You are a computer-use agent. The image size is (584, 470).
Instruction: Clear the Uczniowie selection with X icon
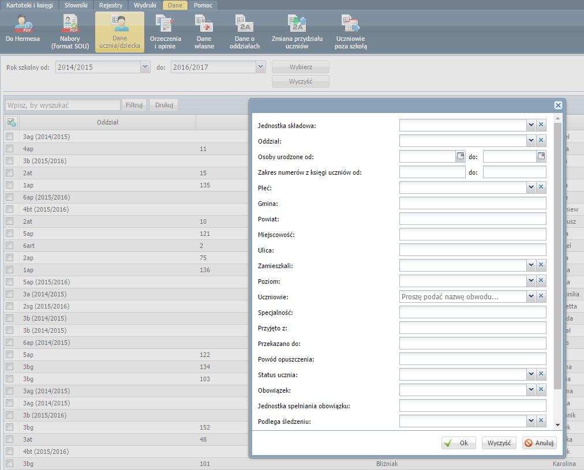click(x=541, y=296)
